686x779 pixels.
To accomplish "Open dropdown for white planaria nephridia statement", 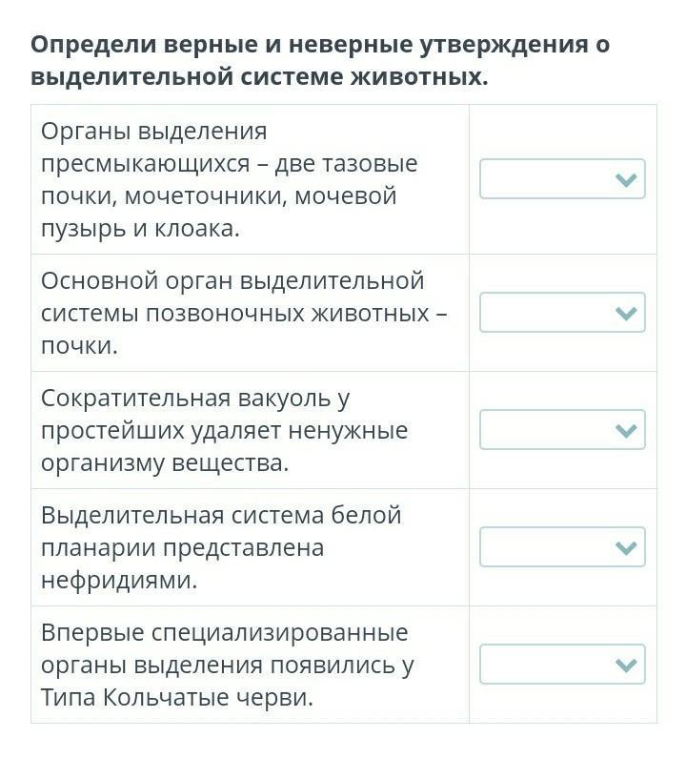I will (562, 547).
